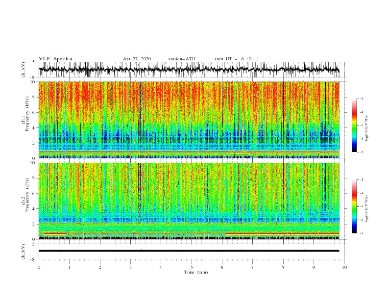Click ch.2 color bar log(PSD) unit label
388x300 pixels.
[366, 209]
